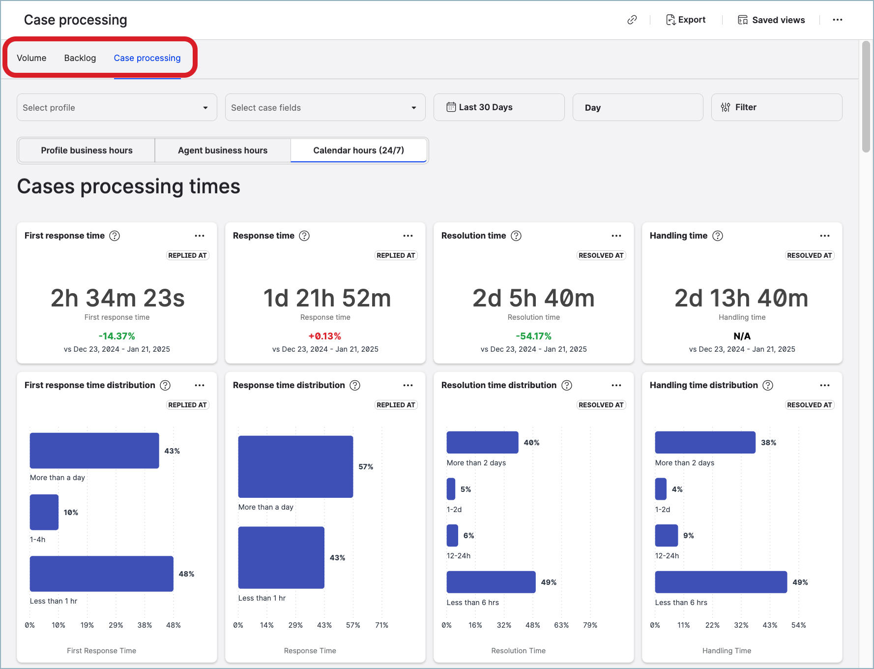Open the Last 30 Days date picker
Screen dimensions: 874x669
pyautogui.click(x=498, y=107)
